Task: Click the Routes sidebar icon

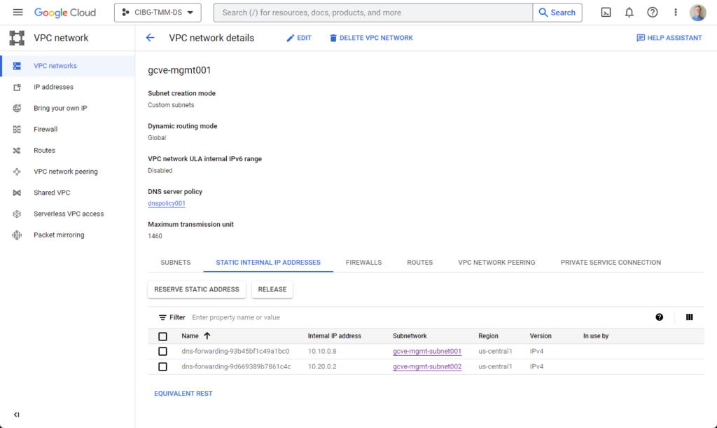Action: [17, 151]
